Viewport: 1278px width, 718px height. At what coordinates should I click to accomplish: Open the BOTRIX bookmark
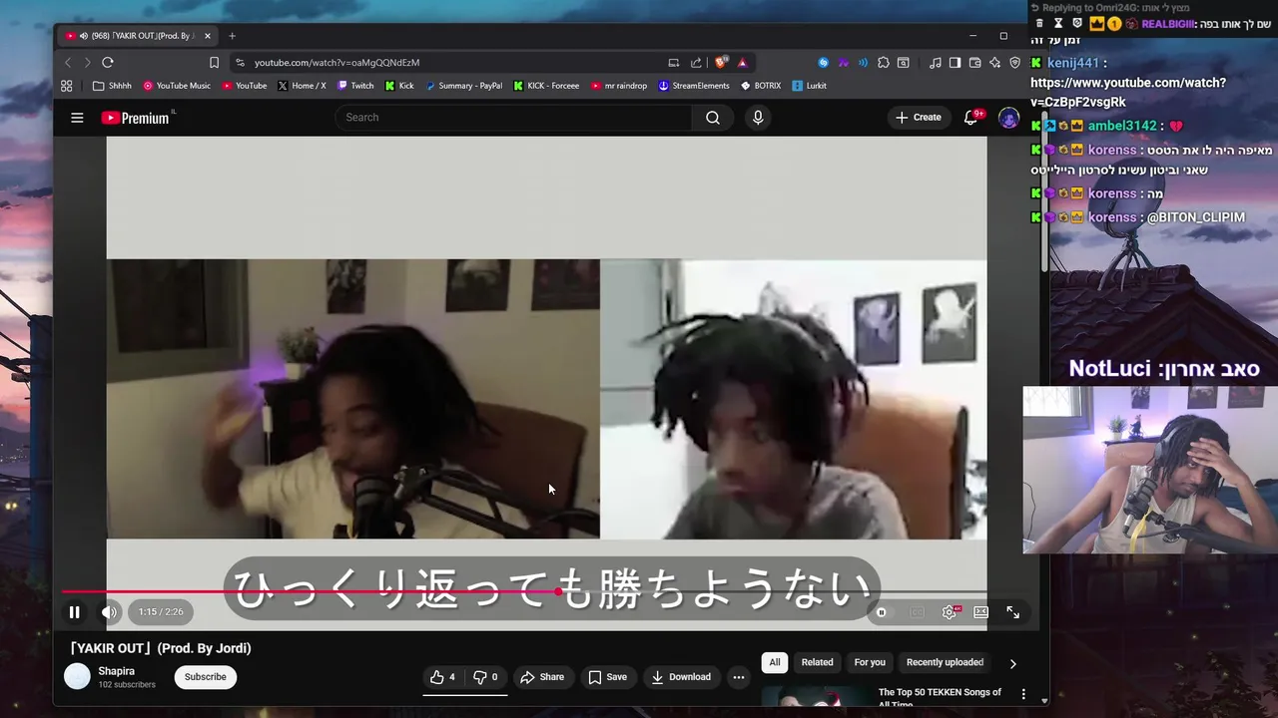point(761,86)
